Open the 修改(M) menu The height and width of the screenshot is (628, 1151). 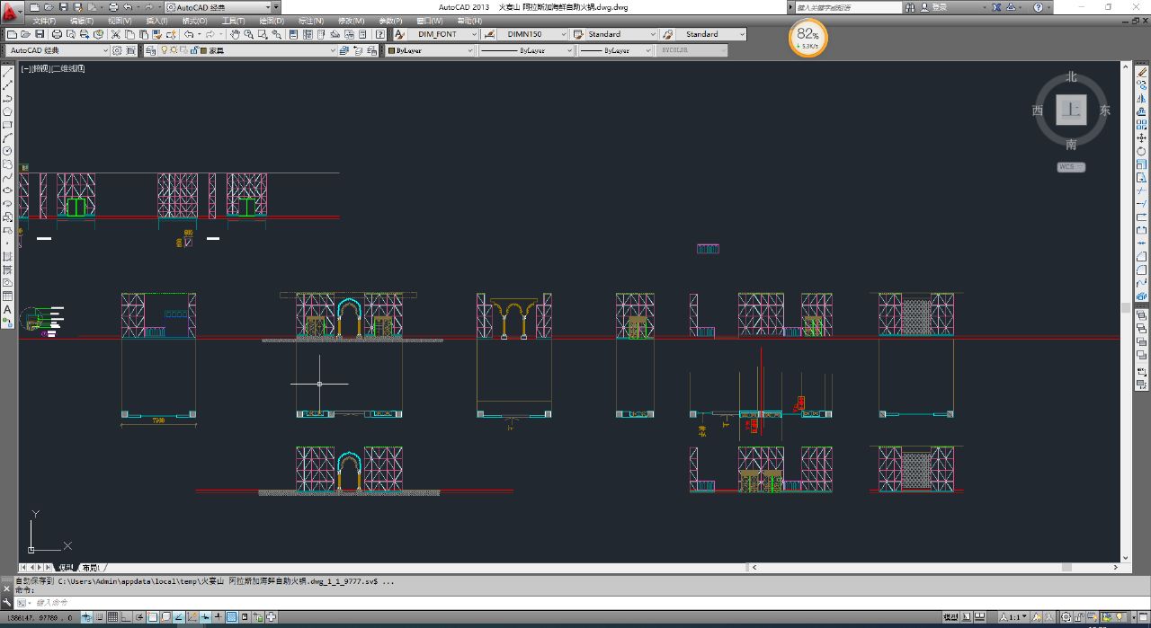pos(352,21)
